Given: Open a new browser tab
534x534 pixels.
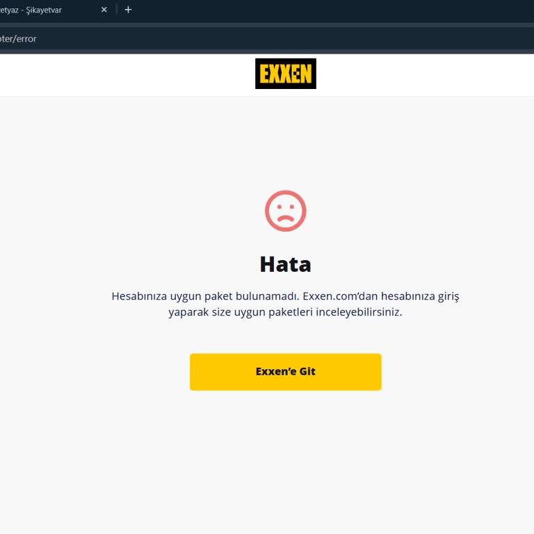Looking at the screenshot, I should (128, 10).
